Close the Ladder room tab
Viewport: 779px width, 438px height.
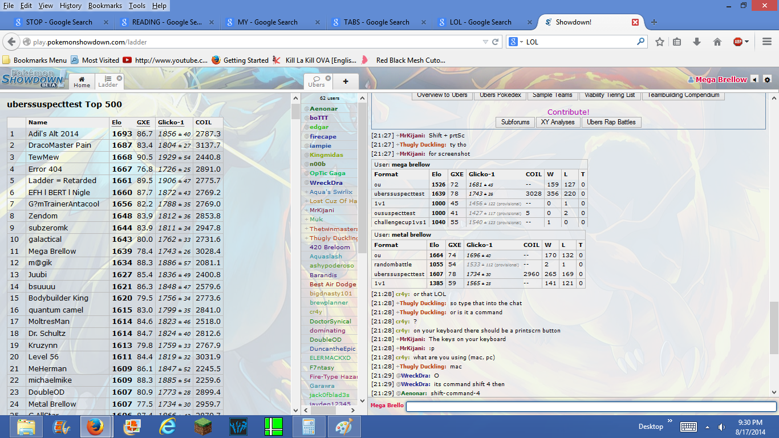tap(119, 78)
